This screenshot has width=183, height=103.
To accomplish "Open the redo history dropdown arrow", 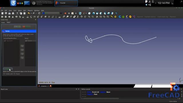I will click(x=36, y=13).
